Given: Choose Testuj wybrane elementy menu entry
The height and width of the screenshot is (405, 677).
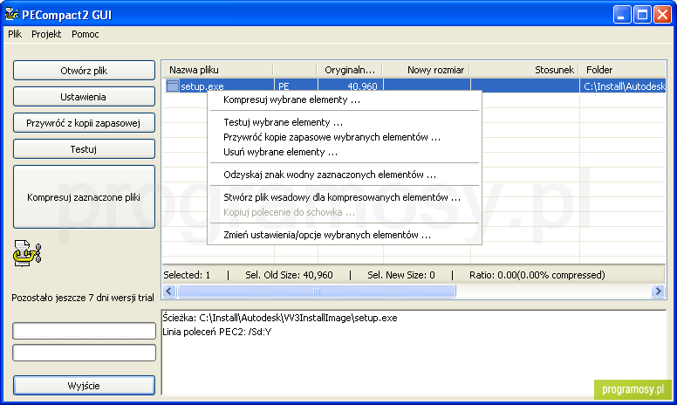Looking at the screenshot, I should point(344,122).
